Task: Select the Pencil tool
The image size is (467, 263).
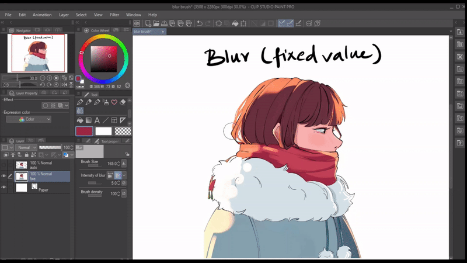Action: point(89,102)
